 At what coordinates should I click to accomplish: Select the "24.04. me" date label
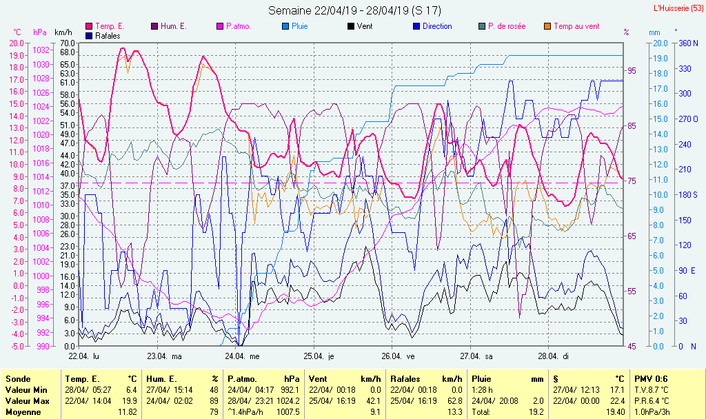tap(242, 356)
